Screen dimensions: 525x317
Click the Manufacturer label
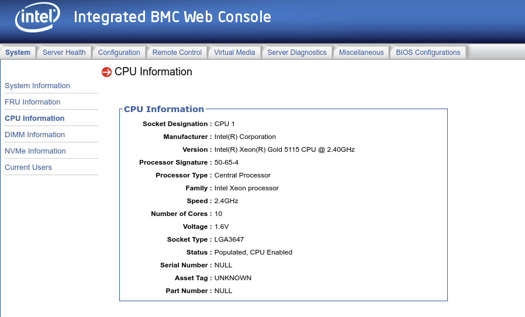(185, 137)
